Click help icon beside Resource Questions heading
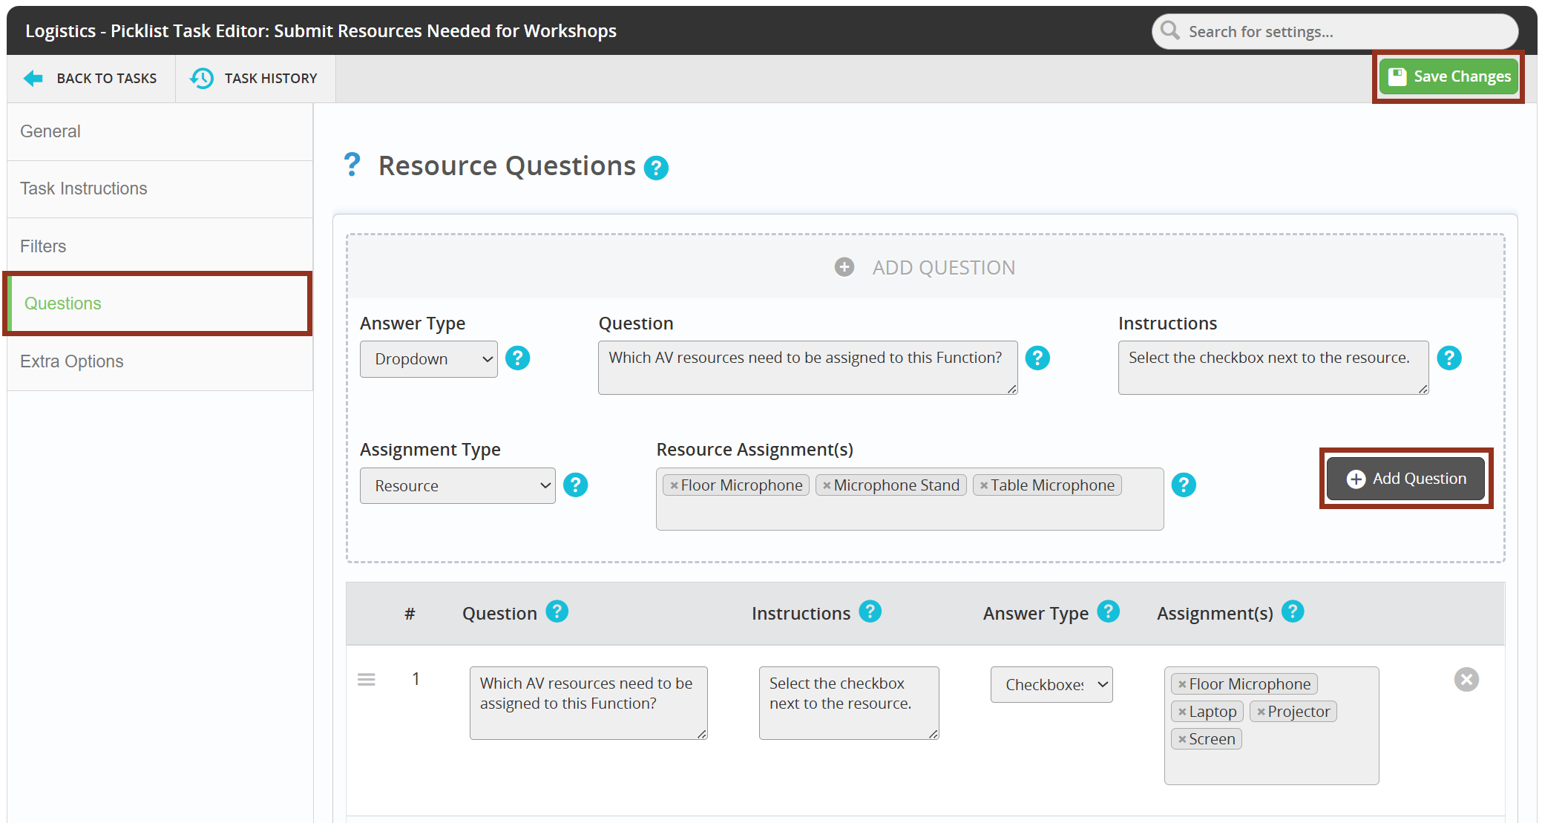The height and width of the screenshot is (823, 1542). pyautogui.click(x=656, y=168)
